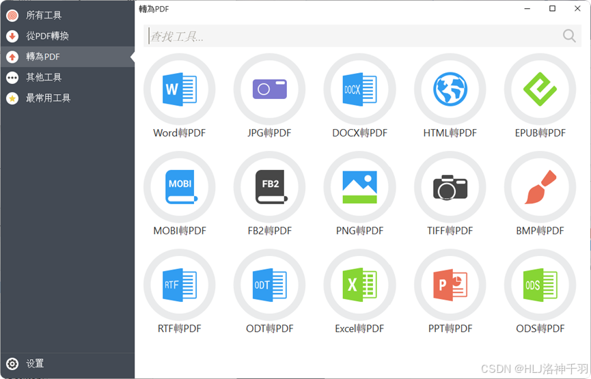Launch the DOCX轉PDF converter icon

point(359,89)
